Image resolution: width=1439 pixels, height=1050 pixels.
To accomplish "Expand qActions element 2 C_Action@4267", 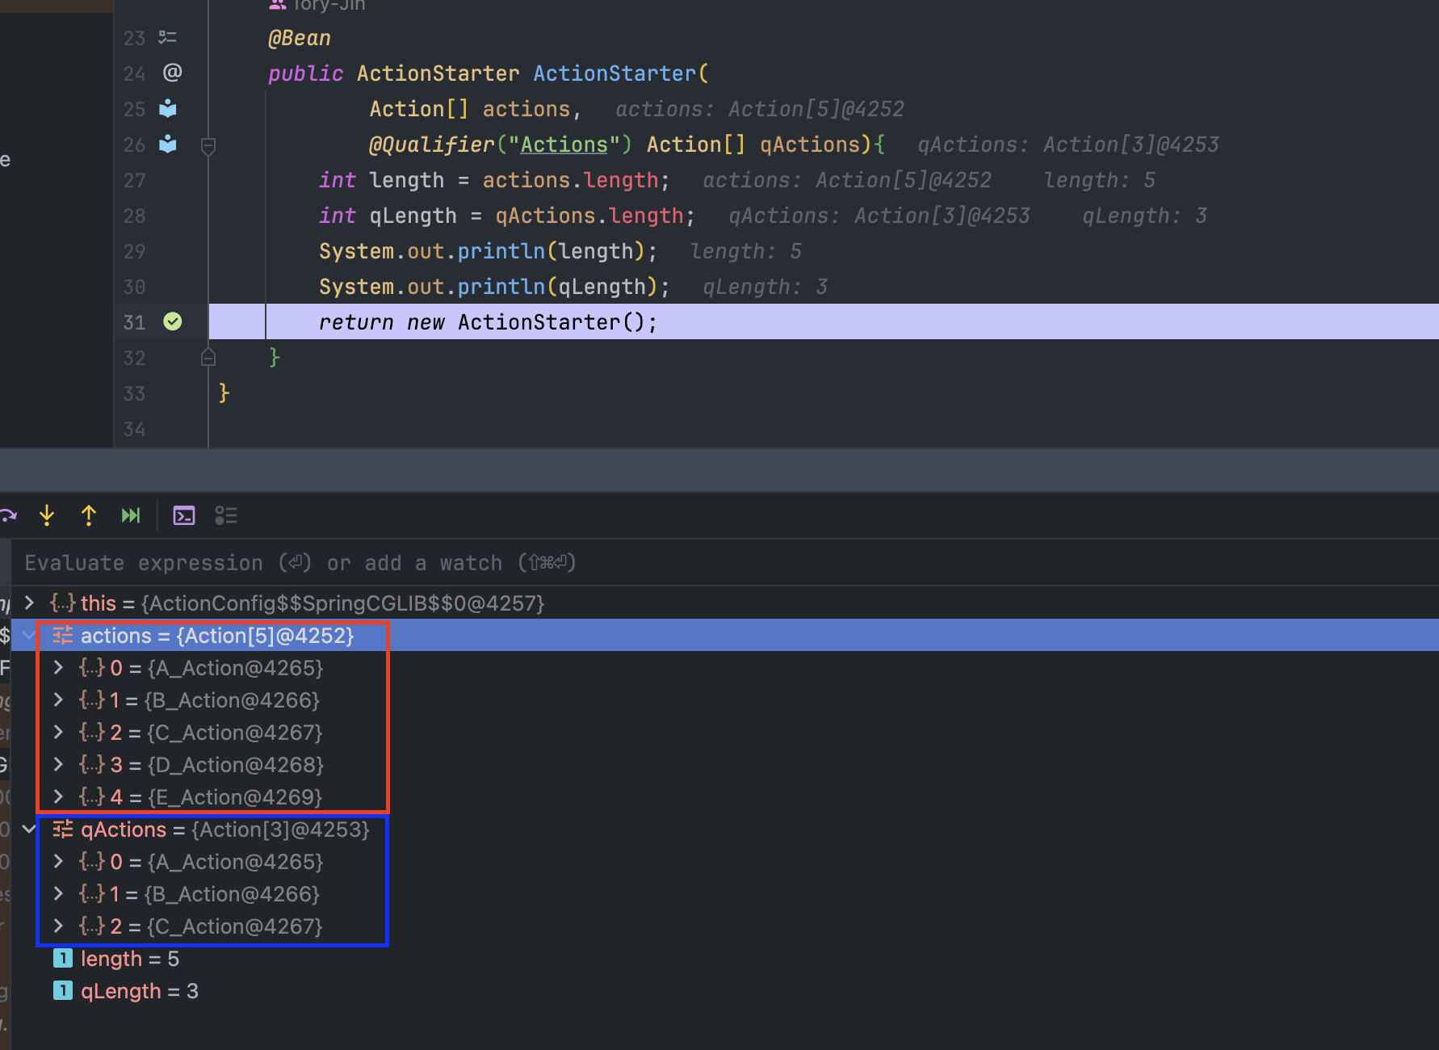I will 58,926.
